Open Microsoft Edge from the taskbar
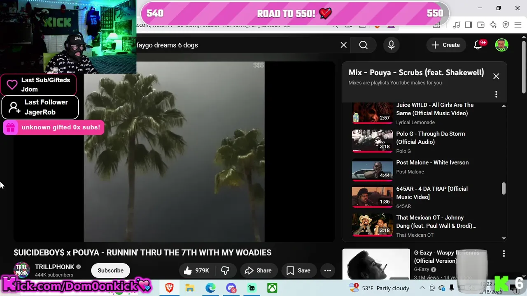 pyautogui.click(x=210, y=288)
